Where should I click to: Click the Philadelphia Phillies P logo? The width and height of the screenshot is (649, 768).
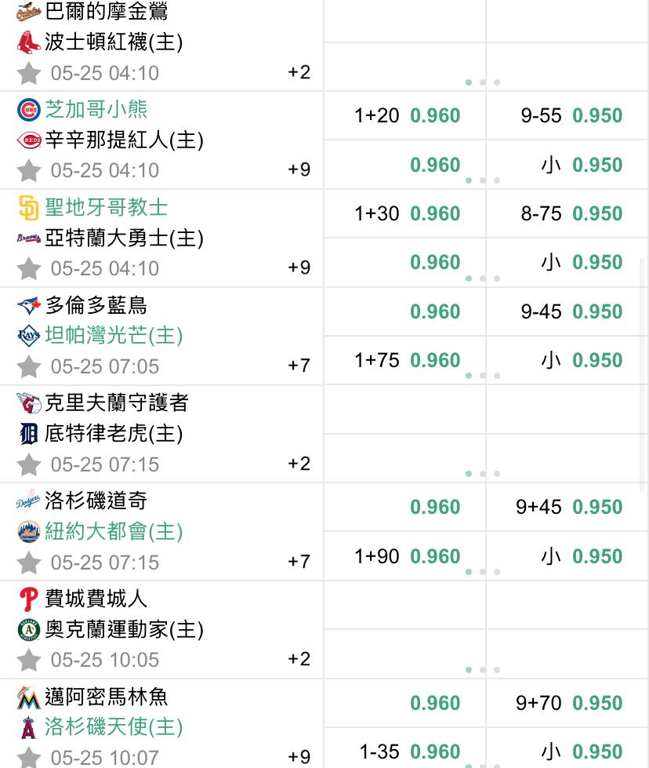click(28, 599)
